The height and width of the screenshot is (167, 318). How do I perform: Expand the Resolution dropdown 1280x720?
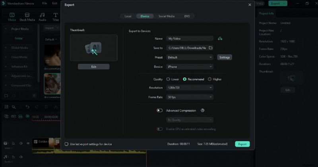pyautogui.click(x=190, y=88)
